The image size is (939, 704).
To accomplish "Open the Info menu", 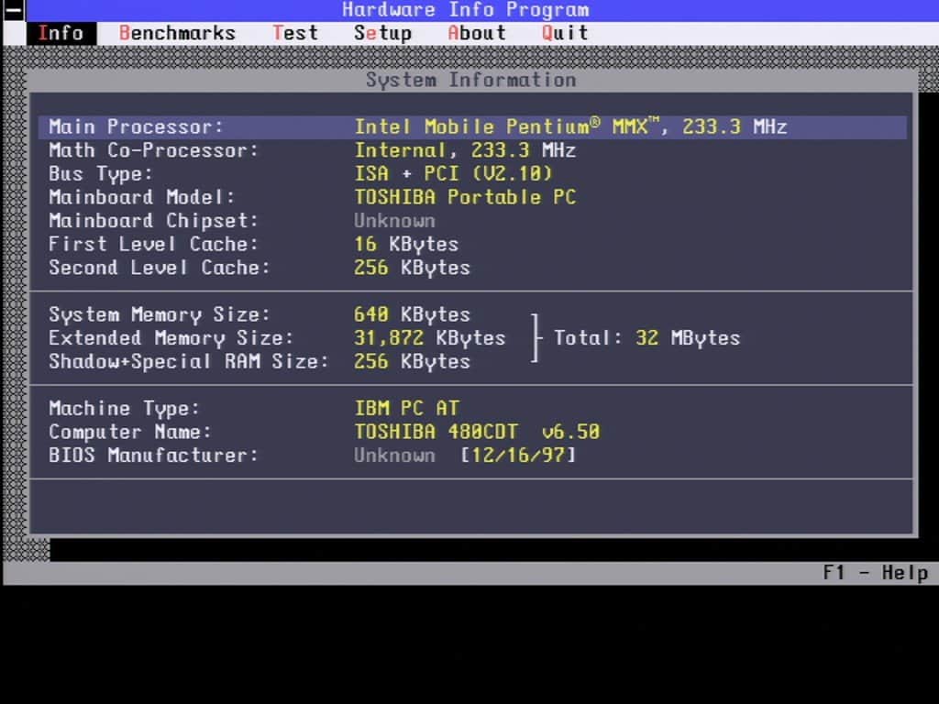I will coord(61,33).
